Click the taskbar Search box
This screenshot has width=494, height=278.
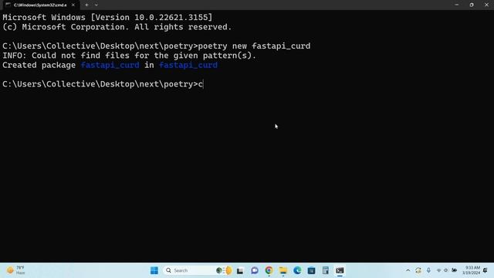198,270
